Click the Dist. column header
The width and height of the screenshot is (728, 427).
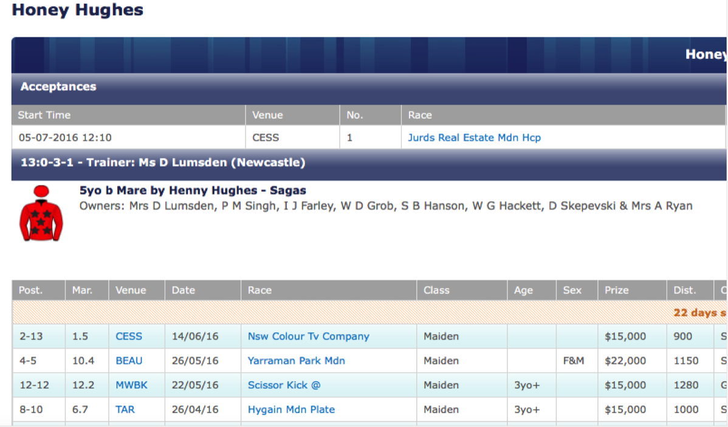tap(684, 290)
